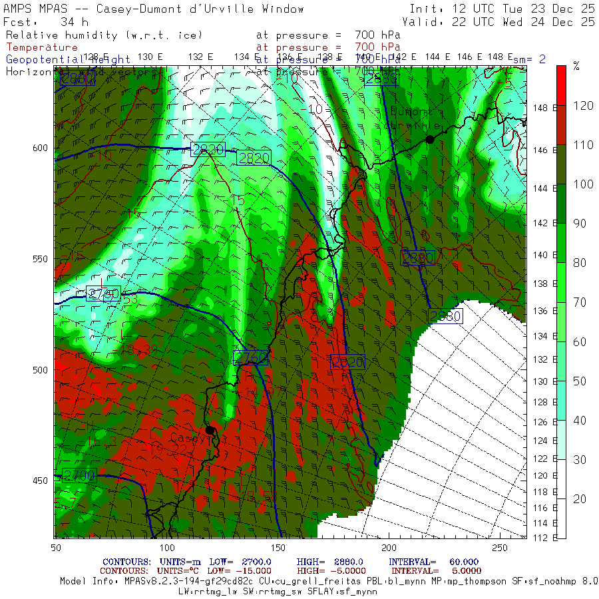The height and width of the screenshot is (599, 599).
Task: Click the 'Model Info: MPASv8.2.3-194-gf29cd82c' text
Action: [x=156, y=582]
